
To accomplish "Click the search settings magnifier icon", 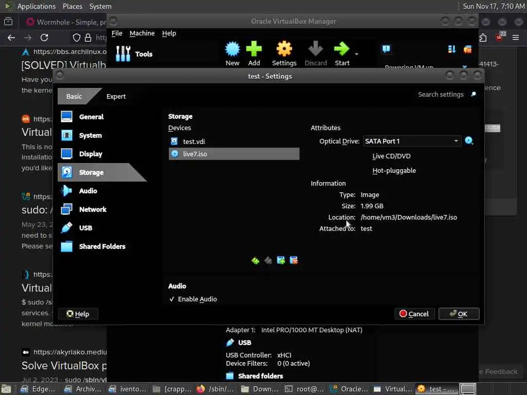I will click(x=473, y=94).
